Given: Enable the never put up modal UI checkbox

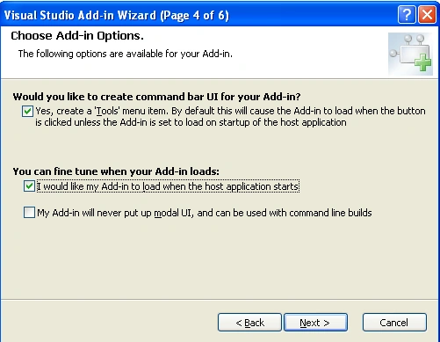Looking at the screenshot, I should [29, 213].
